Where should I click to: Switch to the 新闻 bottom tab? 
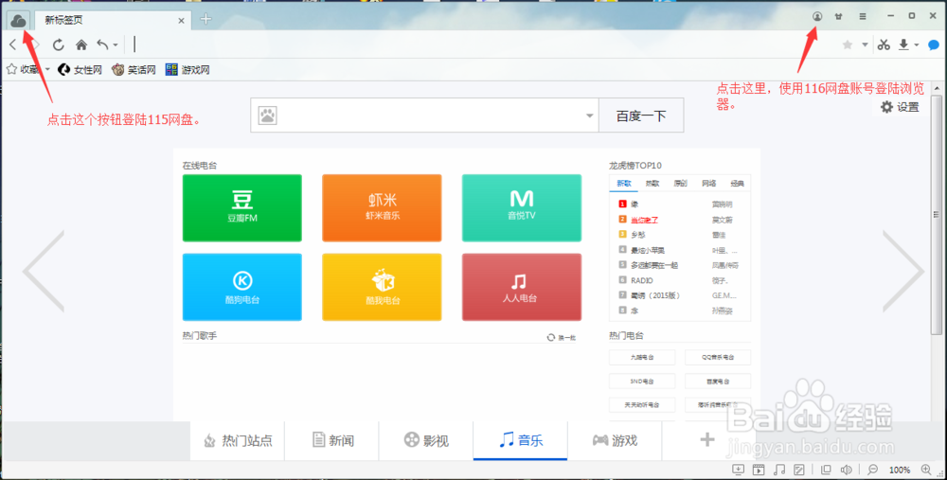[332, 441]
